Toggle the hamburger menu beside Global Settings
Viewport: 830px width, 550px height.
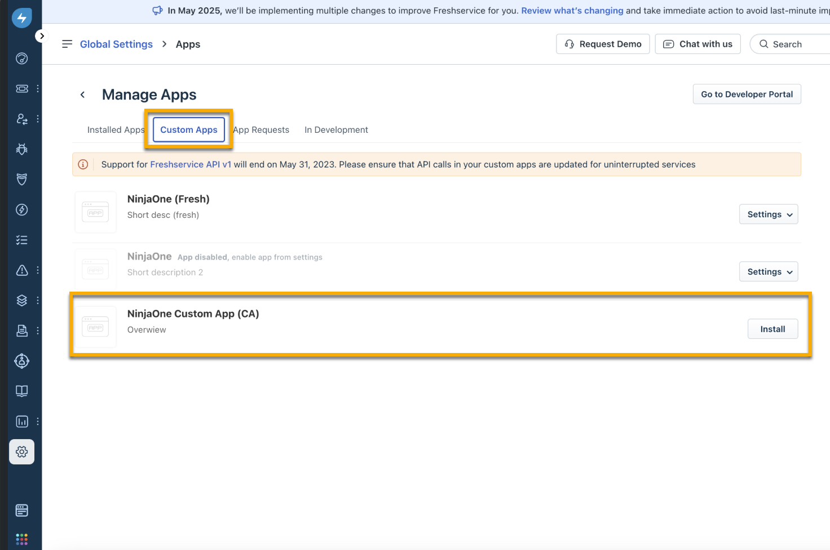pos(67,44)
